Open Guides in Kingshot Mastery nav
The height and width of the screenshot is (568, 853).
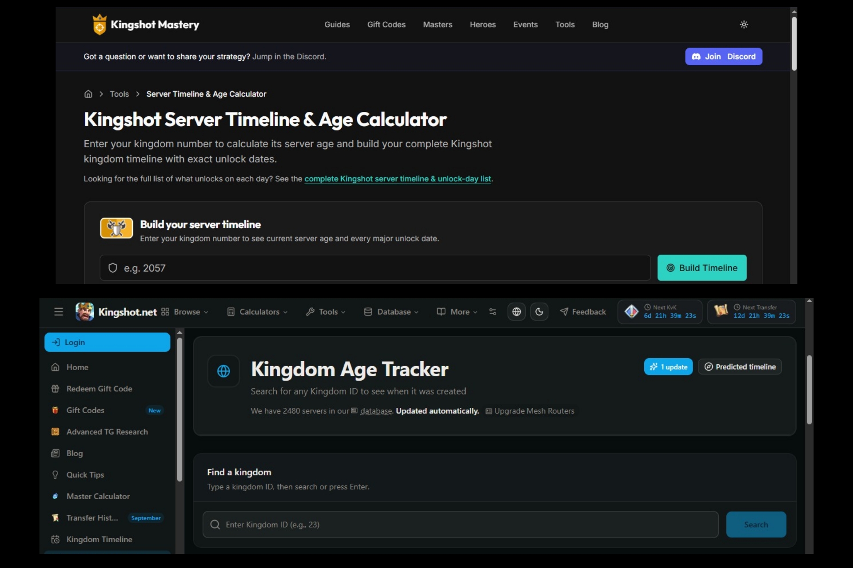tap(337, 24)
